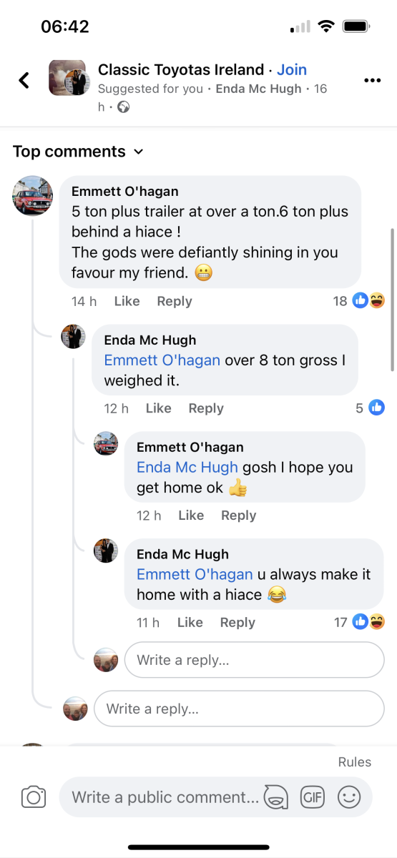Screen dimensions: 397x858
Task: Reply to Enda's 'over 8 ton gross' comment
Action: (206, 408)
